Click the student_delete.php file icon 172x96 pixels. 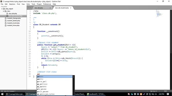tap(6, 21)
